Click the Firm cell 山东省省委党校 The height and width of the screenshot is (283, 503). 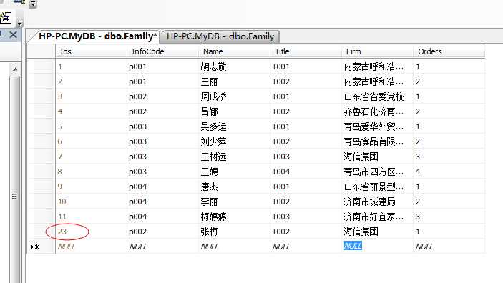point(377,96)
